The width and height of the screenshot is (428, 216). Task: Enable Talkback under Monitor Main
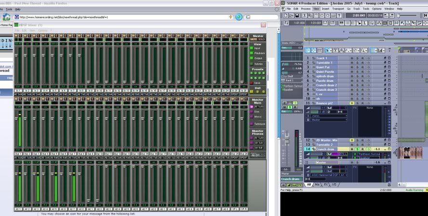pyautogui.click(x=252, y=124)
